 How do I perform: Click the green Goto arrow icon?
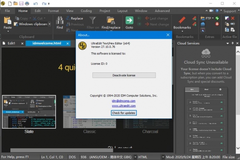pos(129,20)
